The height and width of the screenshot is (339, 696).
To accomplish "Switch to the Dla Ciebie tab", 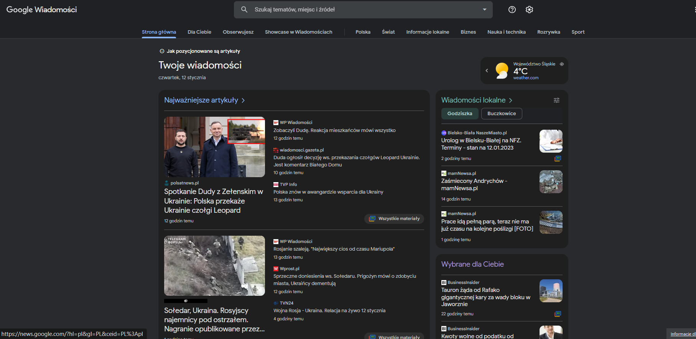I will point(199,32).
